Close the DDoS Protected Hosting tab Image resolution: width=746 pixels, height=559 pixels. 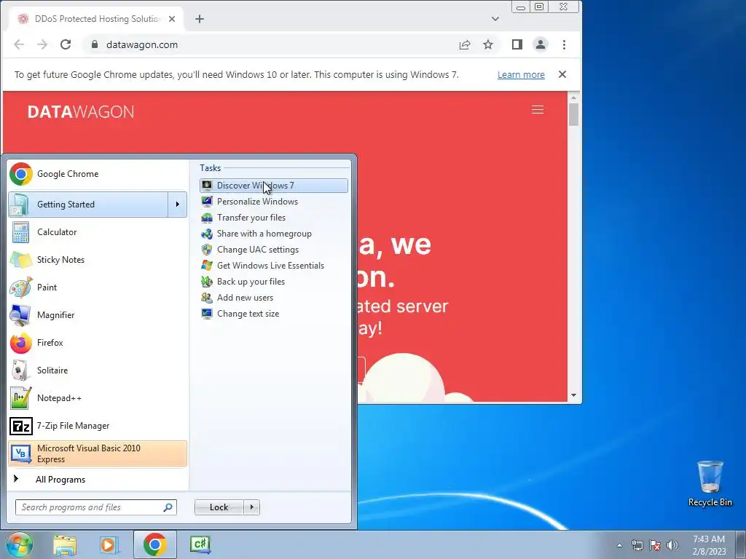click(172, 19)
